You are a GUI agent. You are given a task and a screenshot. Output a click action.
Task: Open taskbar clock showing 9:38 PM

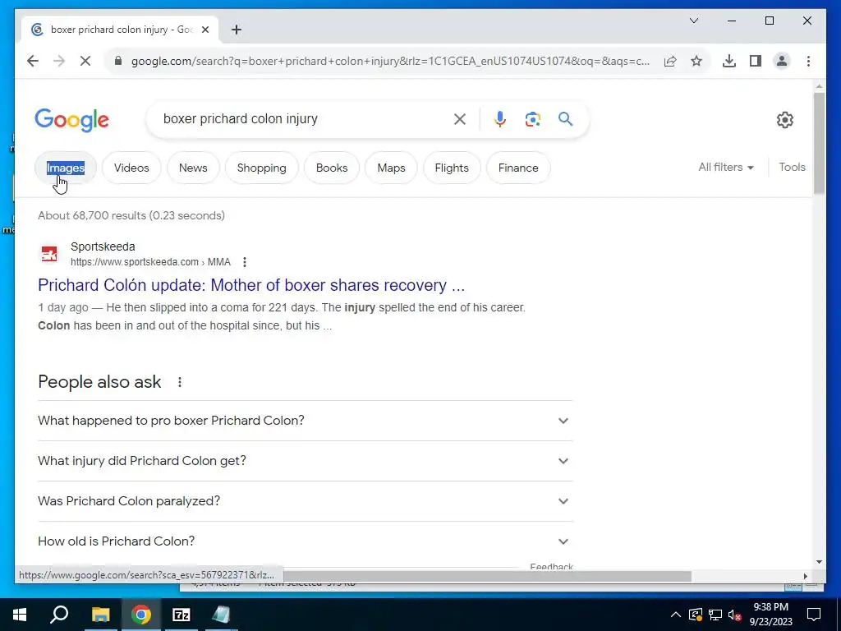tap(770, 615)
